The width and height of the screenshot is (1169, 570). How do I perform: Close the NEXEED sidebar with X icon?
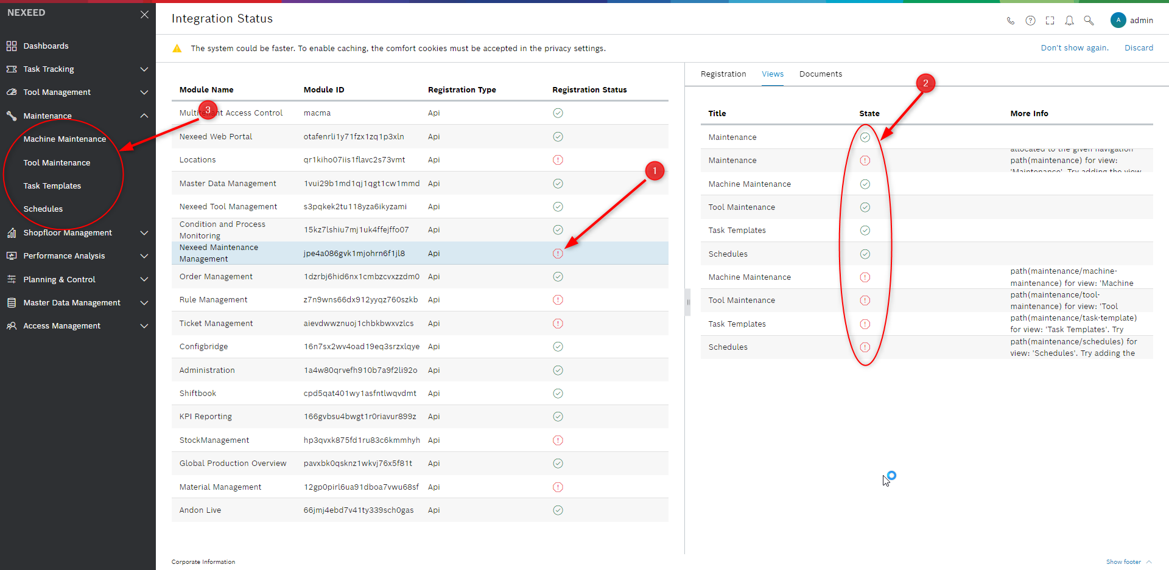point(144,15)
